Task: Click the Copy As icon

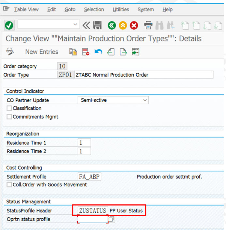Action: click(73, 52)
